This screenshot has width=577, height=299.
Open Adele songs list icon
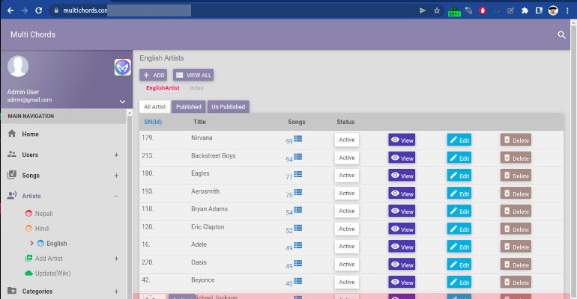pyautogui.click(x=298, y=245)
